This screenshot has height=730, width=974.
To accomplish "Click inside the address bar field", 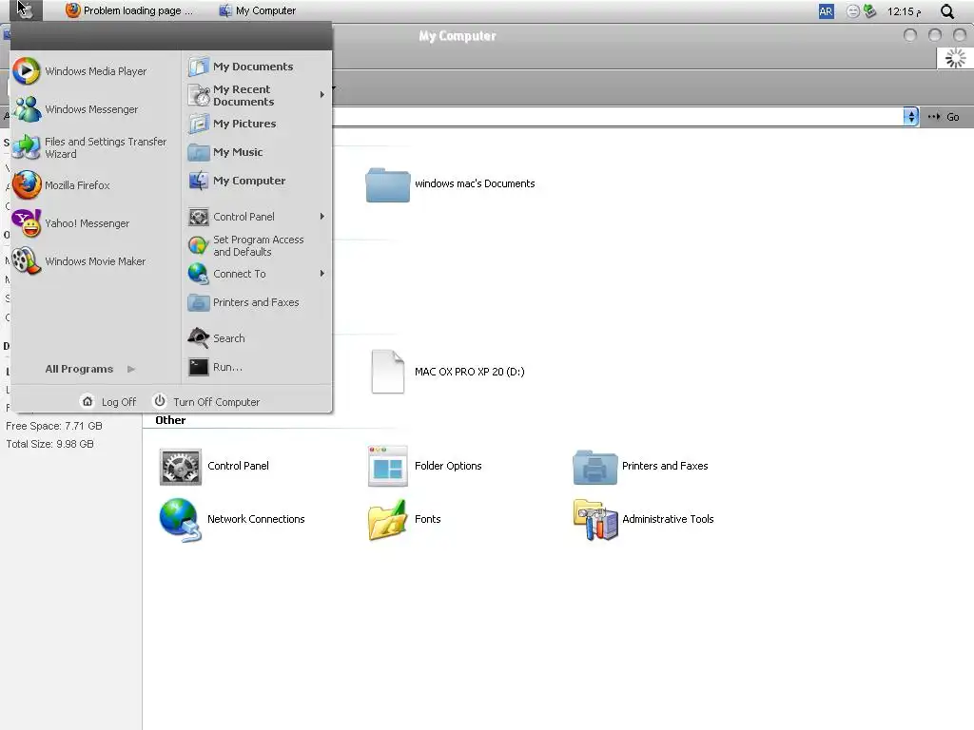I will [x=617, y=117].
